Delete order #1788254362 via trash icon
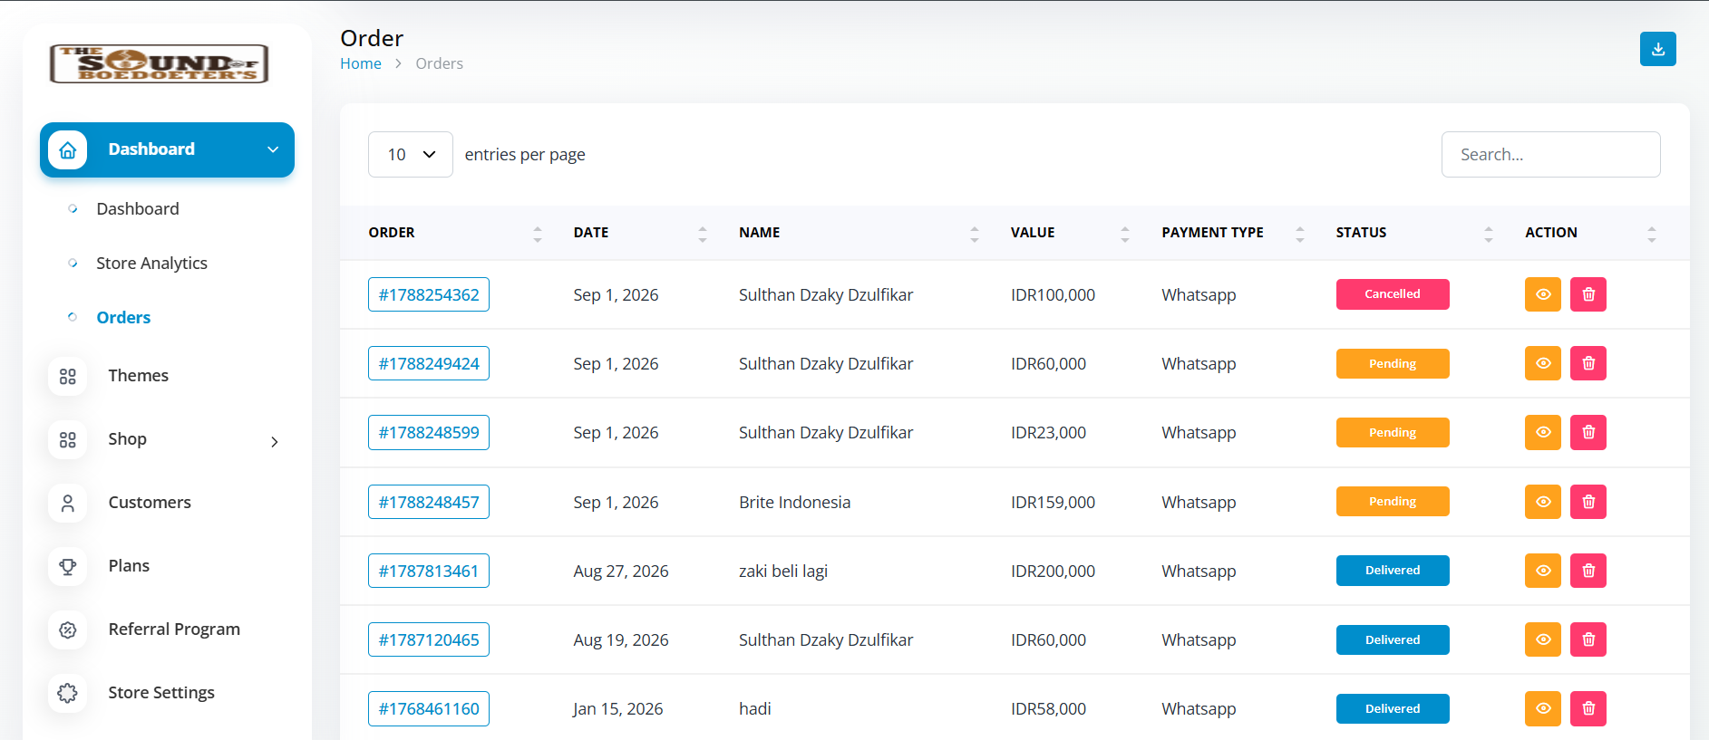1709x740 pixels. click(1588, 294)
